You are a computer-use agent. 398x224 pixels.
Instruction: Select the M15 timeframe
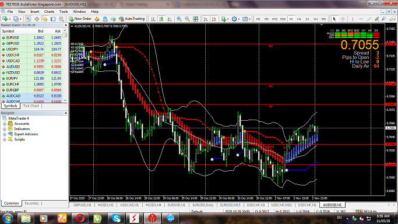coord(274,19)
